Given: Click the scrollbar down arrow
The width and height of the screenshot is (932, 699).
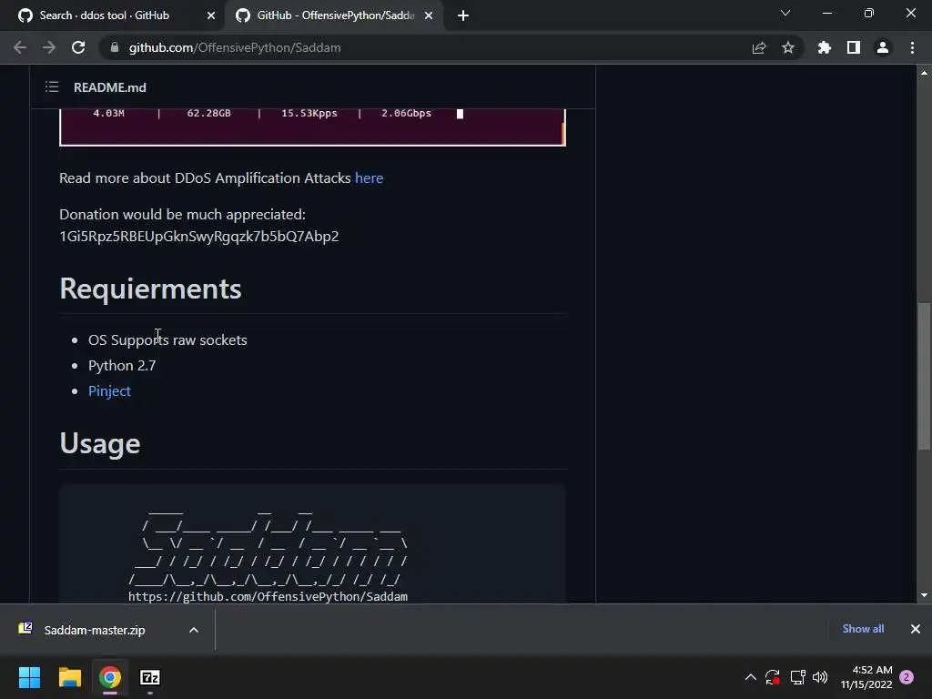Looking at the screenshot, I should point(924,595).
